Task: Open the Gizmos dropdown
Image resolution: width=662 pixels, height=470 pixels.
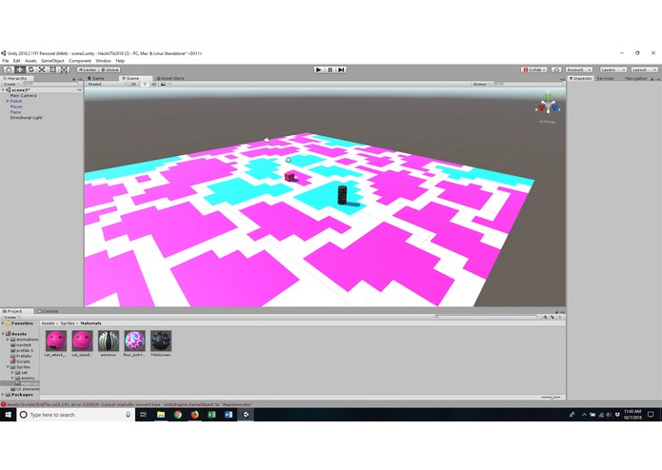Action: coord(481,84)
